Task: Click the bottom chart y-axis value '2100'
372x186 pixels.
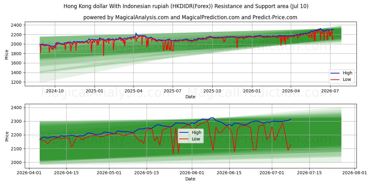Action: [17, 149]
